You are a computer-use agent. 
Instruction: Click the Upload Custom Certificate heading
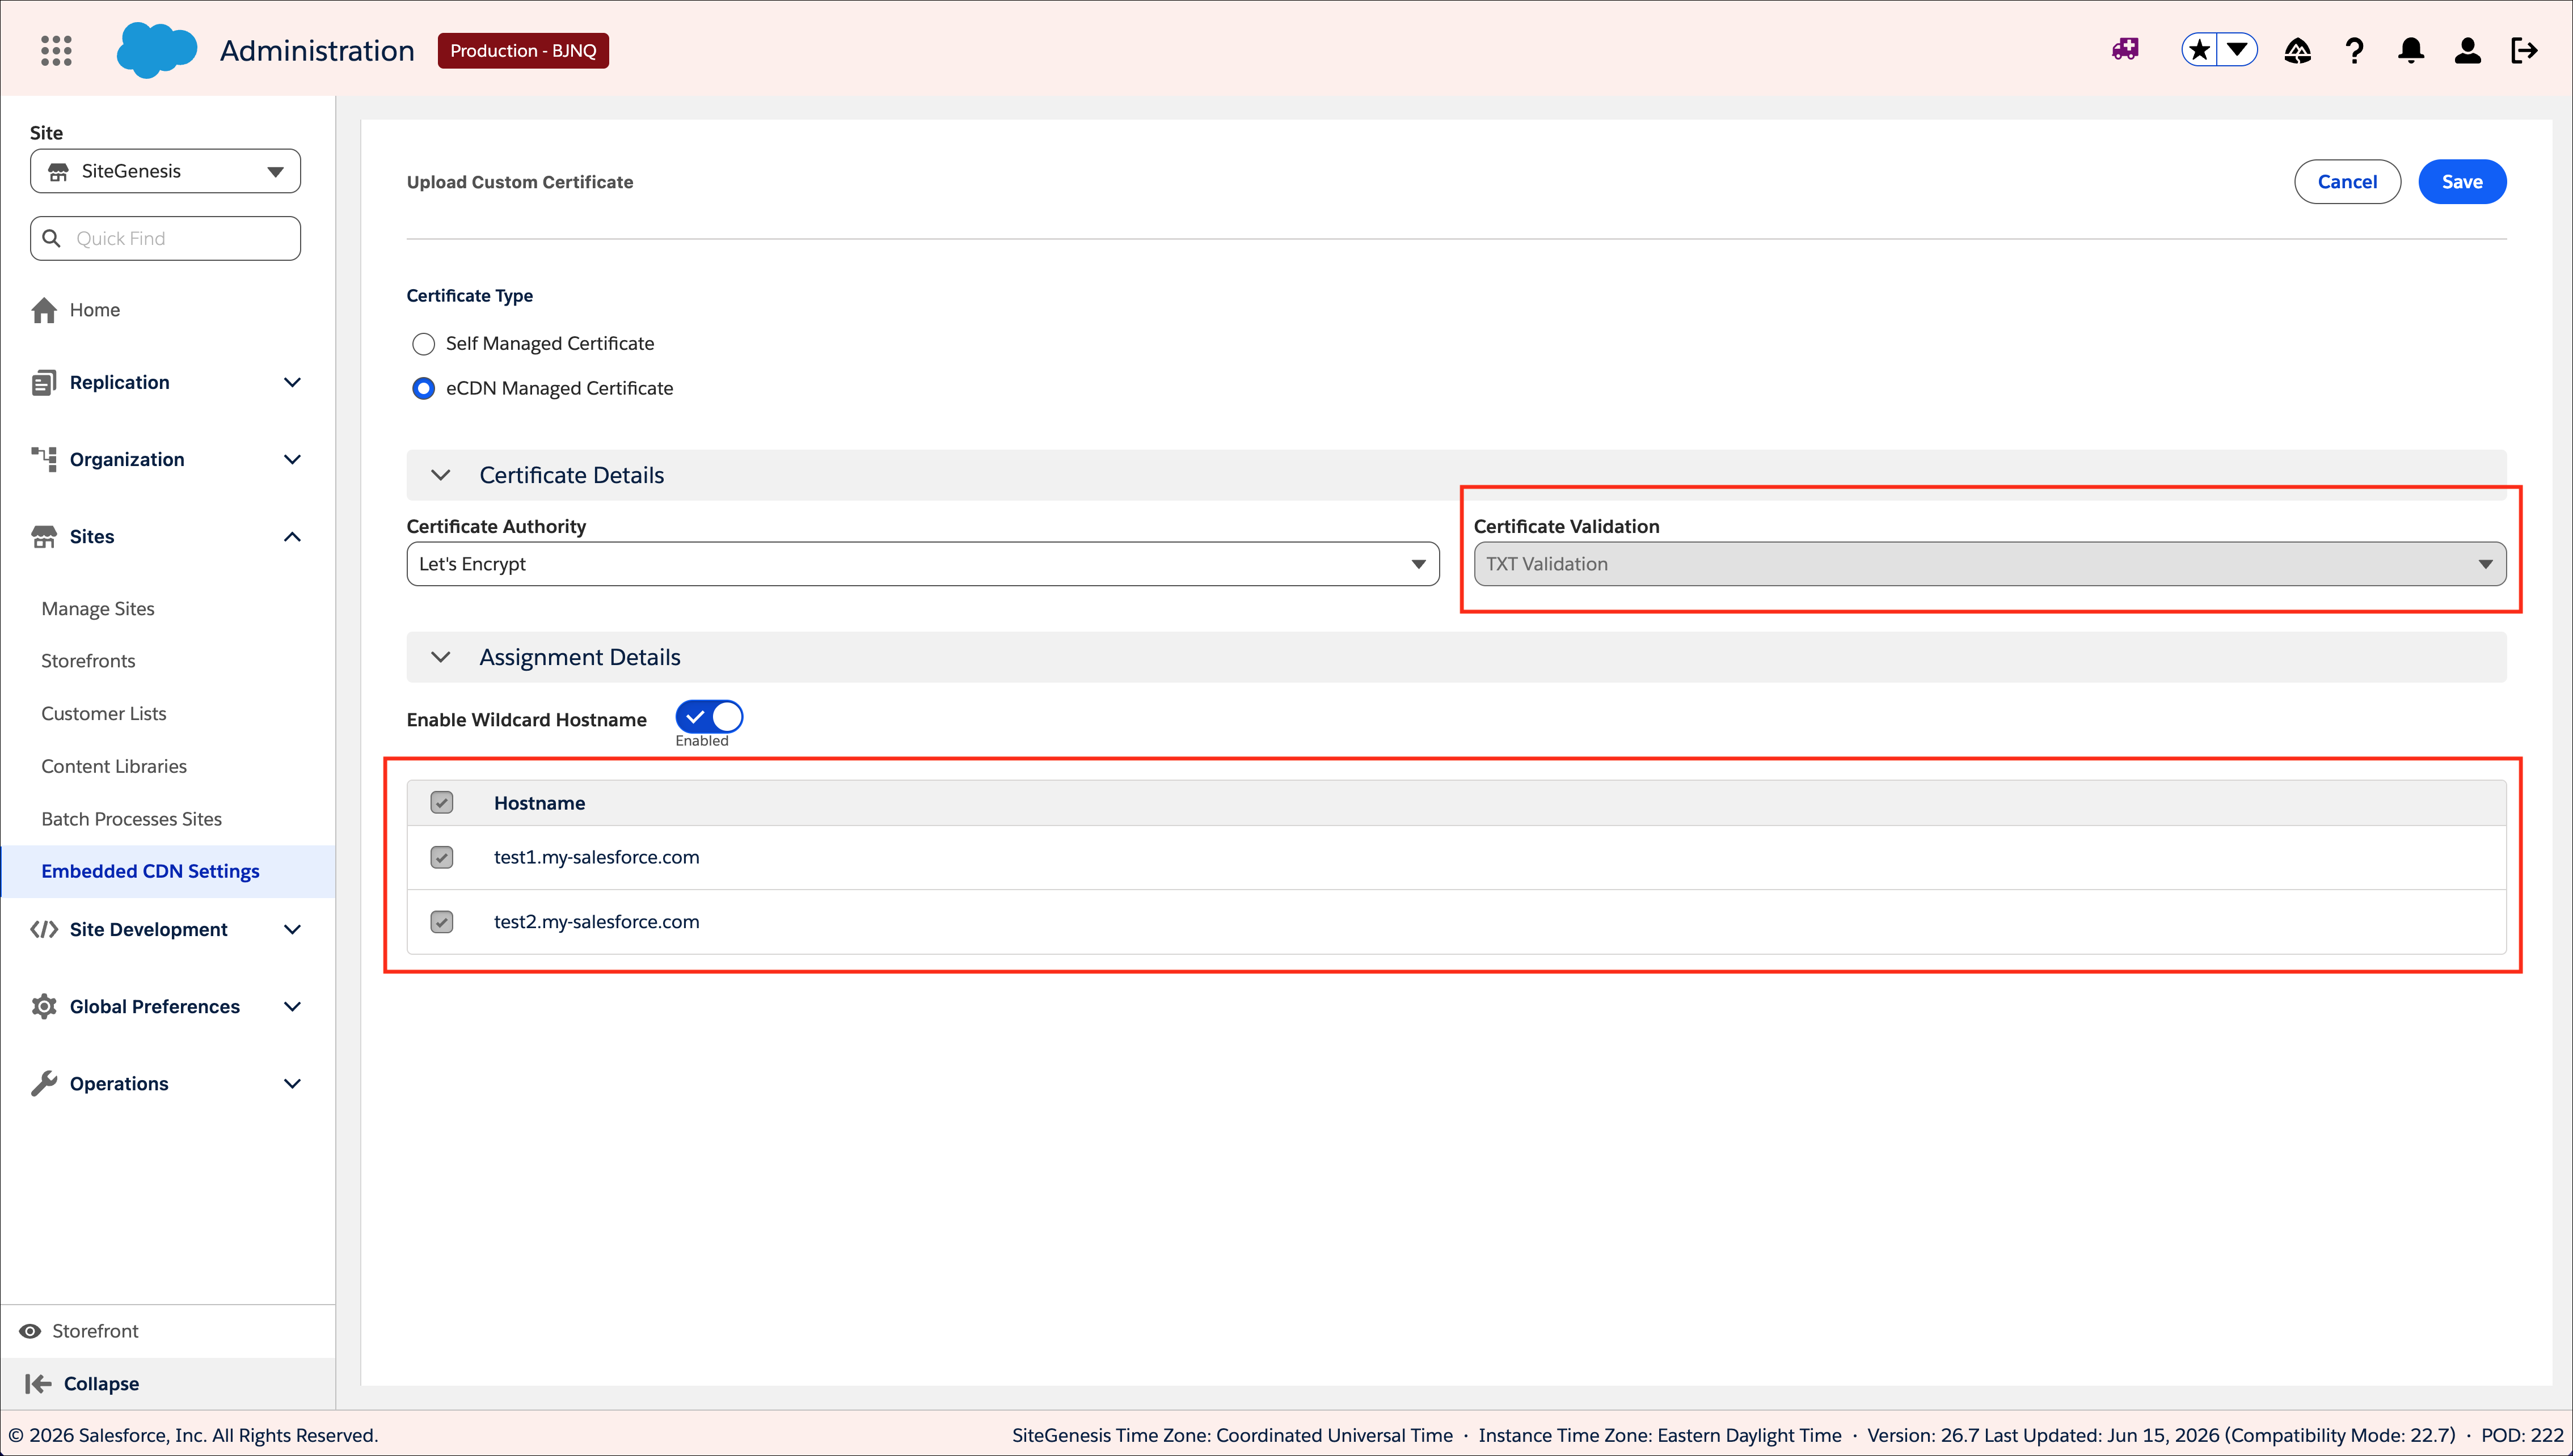pos(519,182)
